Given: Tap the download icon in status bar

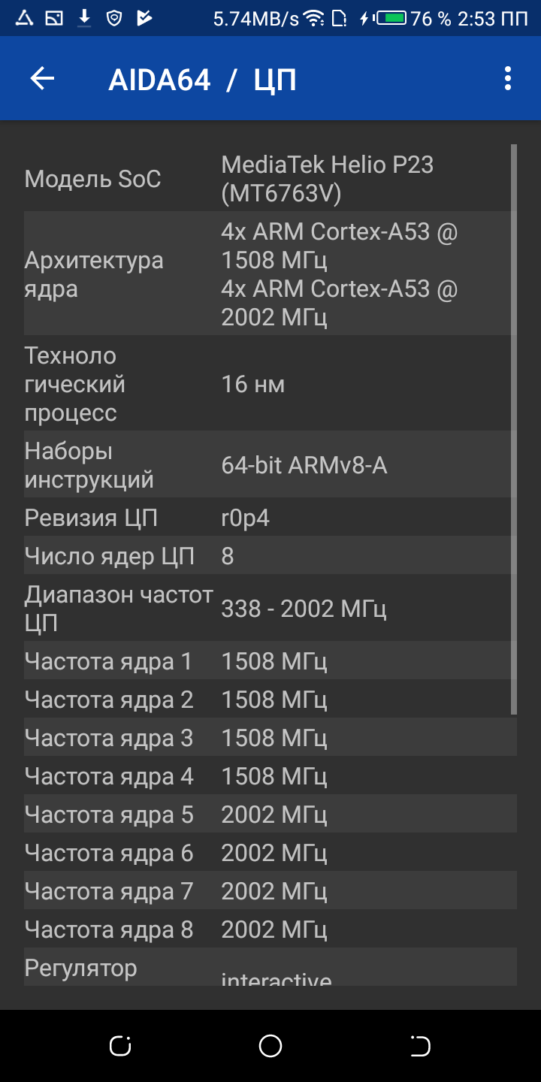Looking at the screenshot, I should [x=84, y=18].
